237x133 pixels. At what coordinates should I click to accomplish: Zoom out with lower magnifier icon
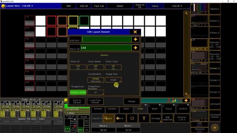point(186,94)
